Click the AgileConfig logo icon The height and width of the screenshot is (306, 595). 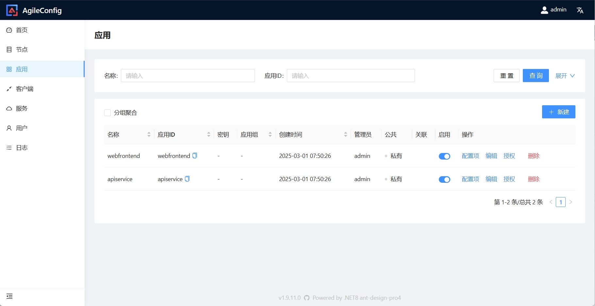[x=12, y=10]
